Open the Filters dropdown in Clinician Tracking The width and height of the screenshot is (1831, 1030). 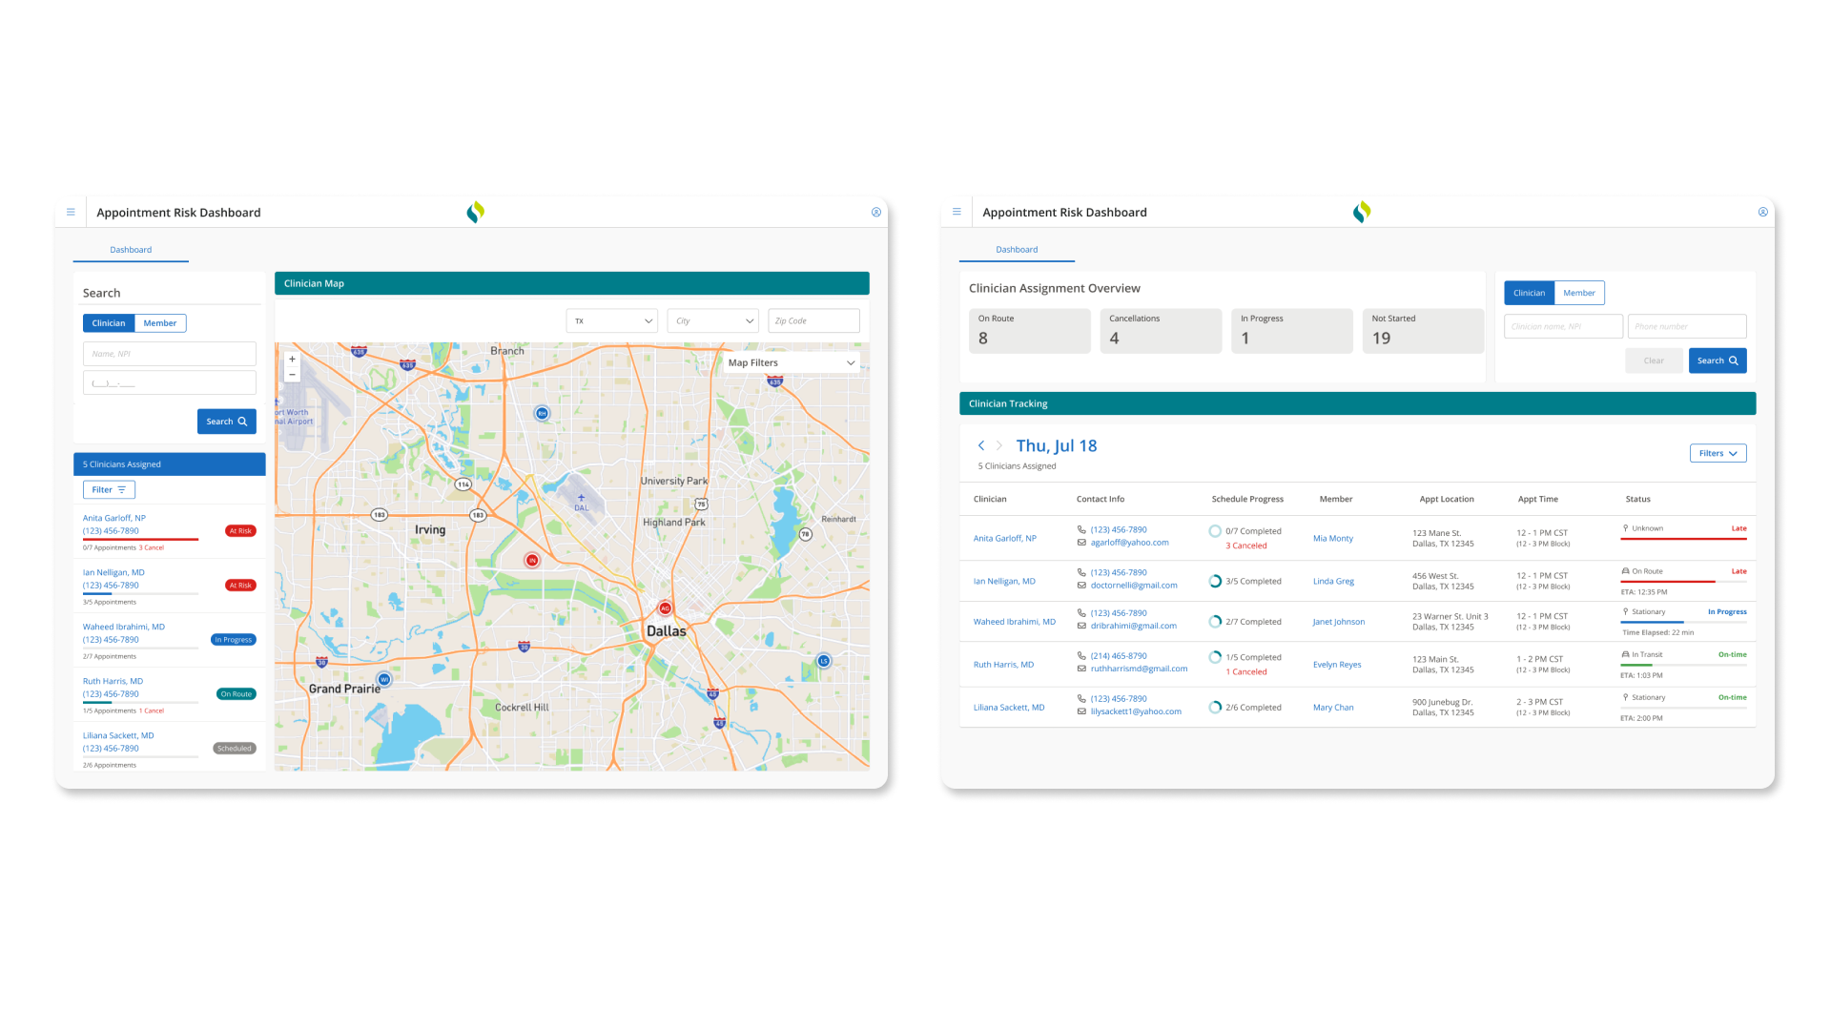[x=1718, y=453]
